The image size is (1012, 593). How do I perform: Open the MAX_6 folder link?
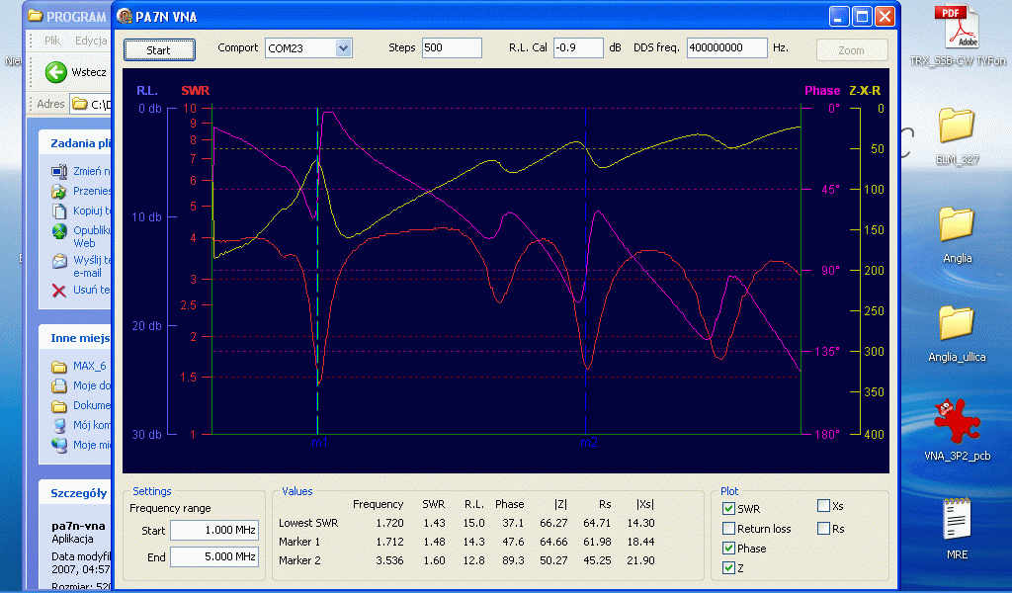(x=89, y=367)
